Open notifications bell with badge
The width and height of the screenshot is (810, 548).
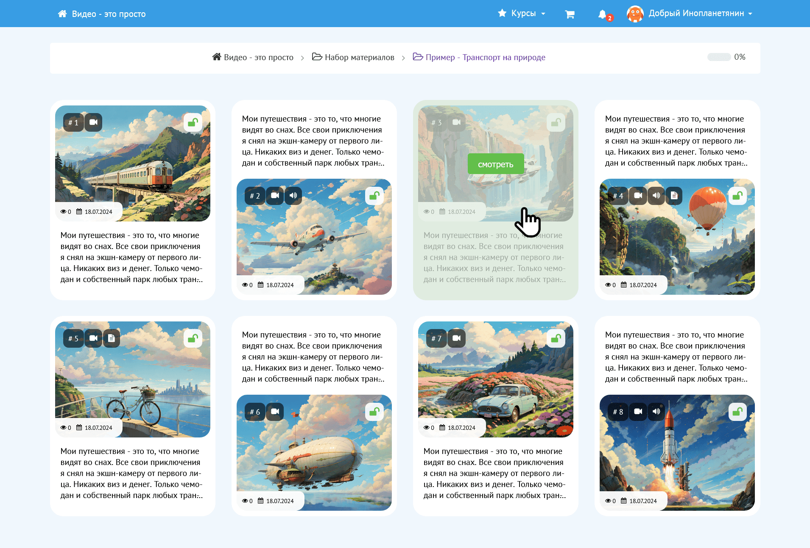[603, 14]
